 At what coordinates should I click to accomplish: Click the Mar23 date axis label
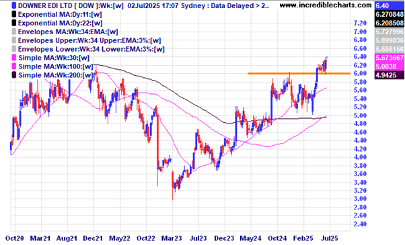(x=172, y=238)
